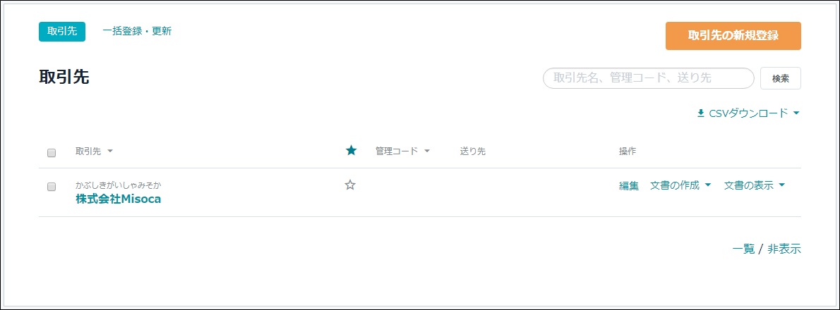The width and height of the screenshot is (840, 310).
Task: Click the 編集 link for Misoca
Action: point(629,185)
